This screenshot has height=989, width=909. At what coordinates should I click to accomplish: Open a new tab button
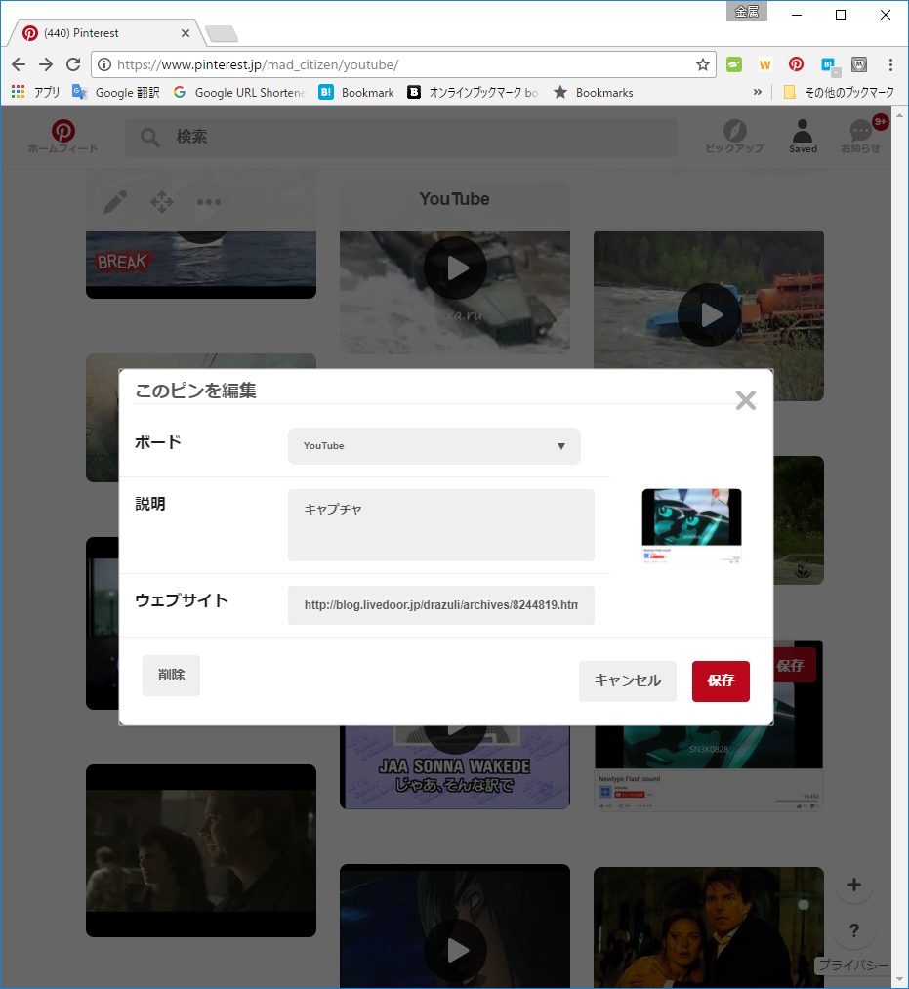(x=222, y=33)
